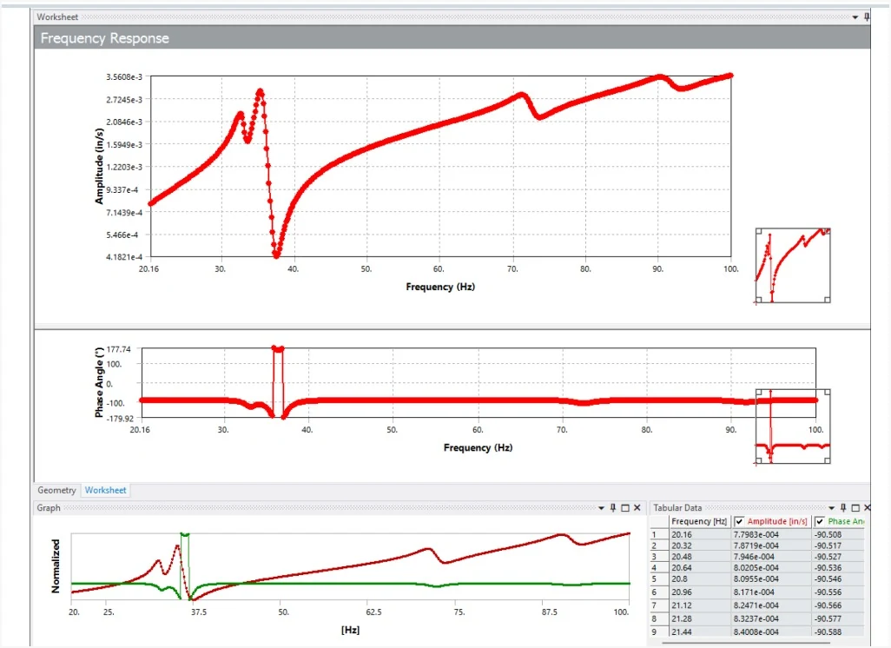891x648 pixels.
Task: Select frequency cell 20.96
Action: [699, 592]
